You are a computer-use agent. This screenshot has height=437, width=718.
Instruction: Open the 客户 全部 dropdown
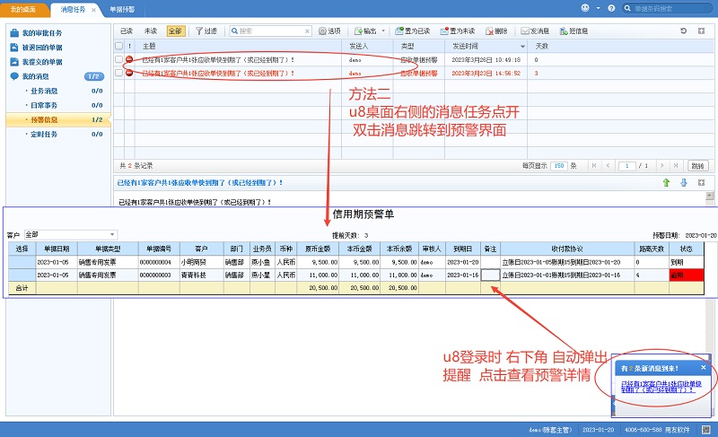point(71,235)
